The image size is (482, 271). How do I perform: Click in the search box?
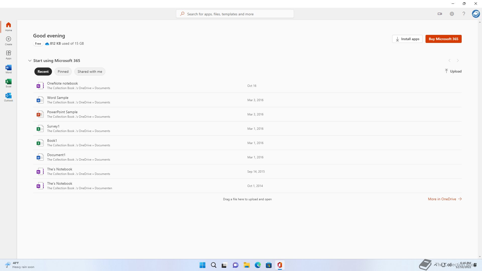tap(235, 14)
